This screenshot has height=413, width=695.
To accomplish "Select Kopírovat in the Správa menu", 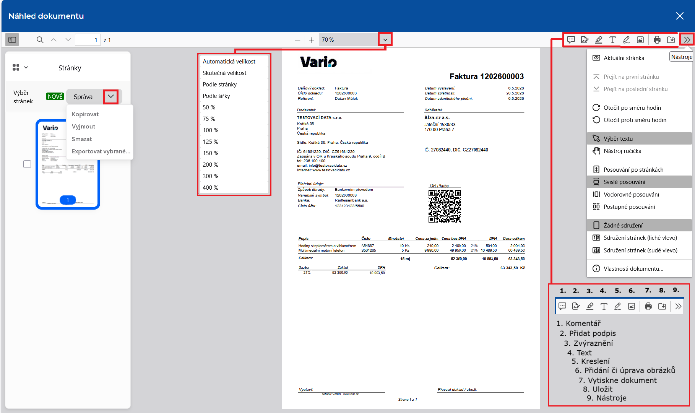I will 100,114.
